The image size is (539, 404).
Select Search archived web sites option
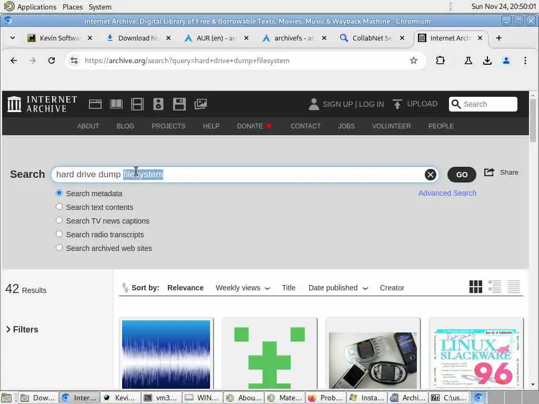[x=59, y=248]
